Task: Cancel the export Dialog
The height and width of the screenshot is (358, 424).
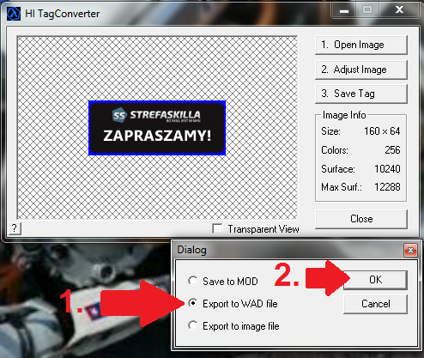Action: click(375, 304)
